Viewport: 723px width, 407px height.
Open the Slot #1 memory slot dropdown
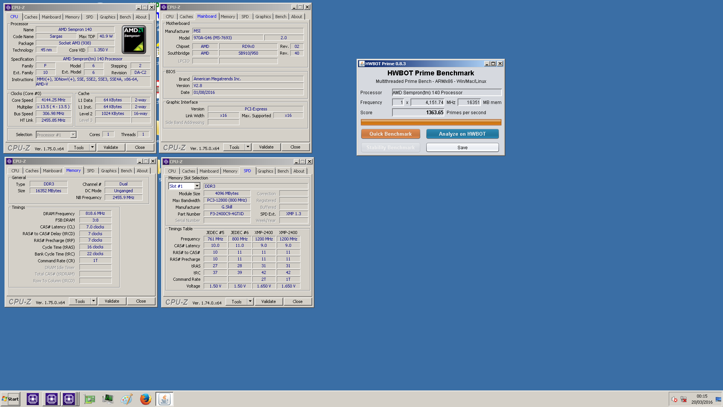click(197, 186)
